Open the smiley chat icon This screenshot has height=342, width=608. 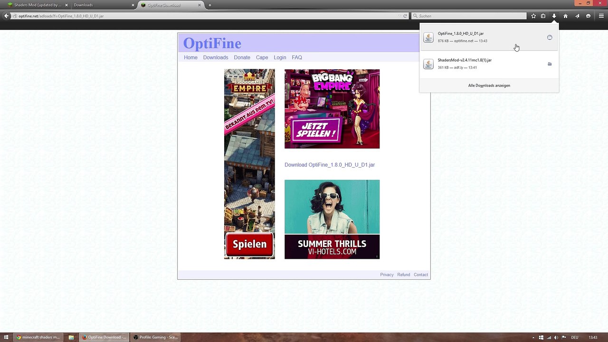coord(588,16)
